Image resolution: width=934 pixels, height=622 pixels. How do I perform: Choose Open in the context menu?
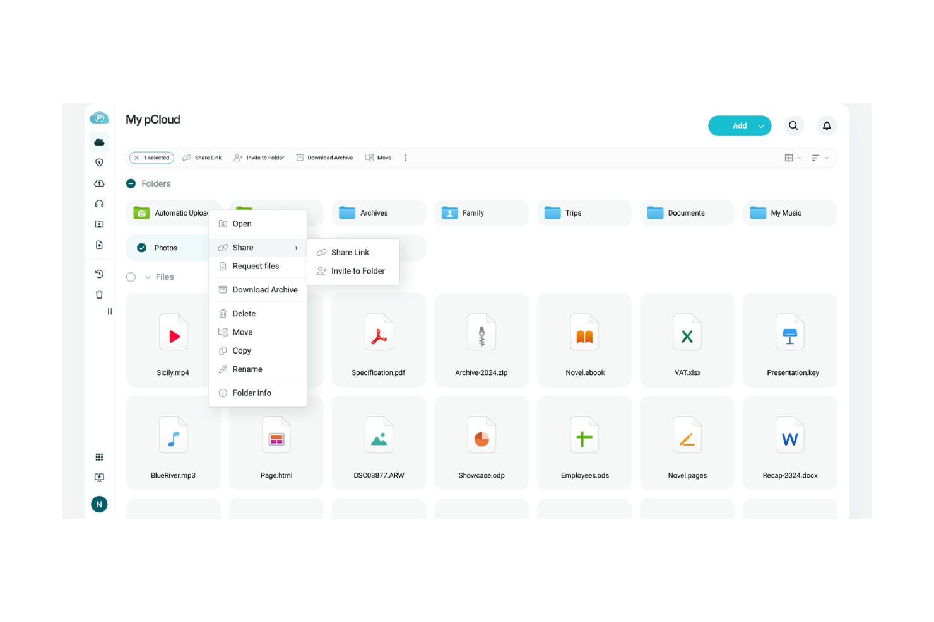coord(257,224)
